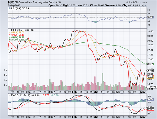Viewport: 157px width, 119px height.
Task: Click the Volume 1,188,237 legend text
Action: click(19, 40)
